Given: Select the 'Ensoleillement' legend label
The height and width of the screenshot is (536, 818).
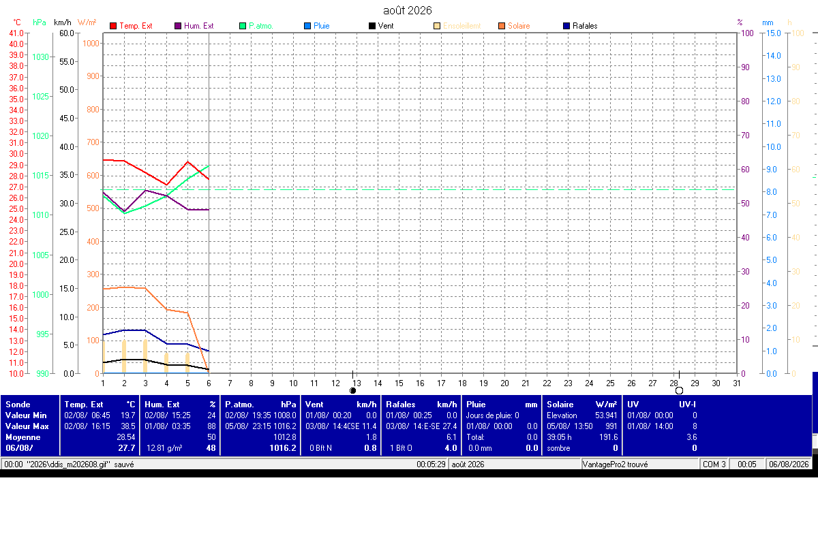Looking at the screenshot, I should click(x=461, y=26).
